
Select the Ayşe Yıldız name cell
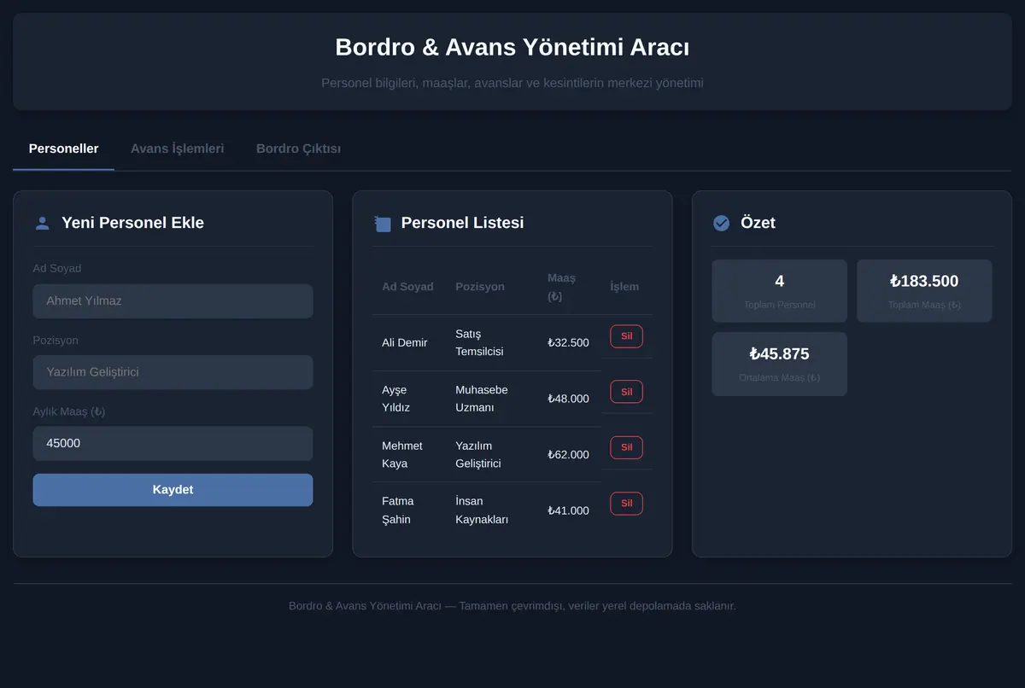[408, 399]
